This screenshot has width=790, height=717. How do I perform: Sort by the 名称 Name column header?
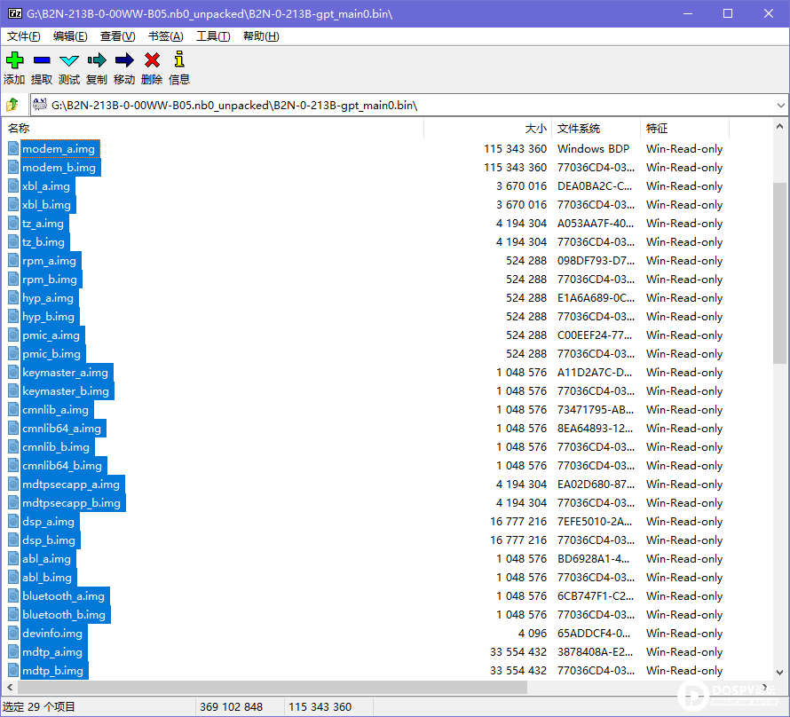click(214, 129)
